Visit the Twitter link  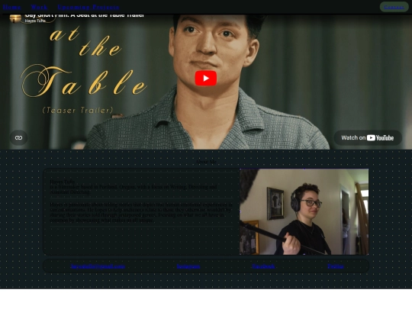336,266
